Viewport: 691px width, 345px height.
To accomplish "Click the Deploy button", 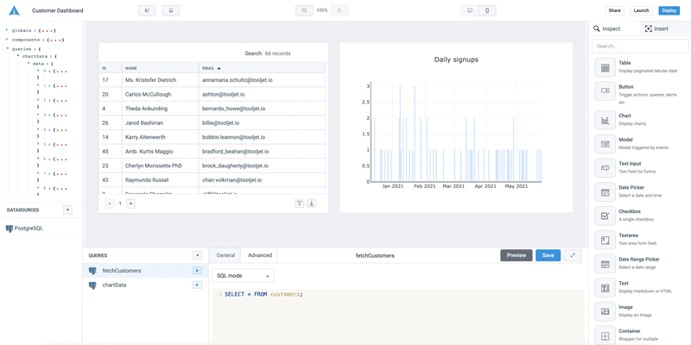I will 669,10.
